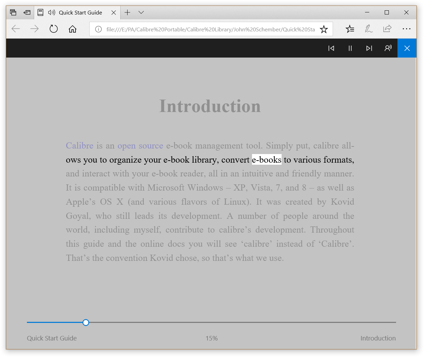Refresh the current page
The height and width of the screenshot is (357, 424).
pos(53,29)
